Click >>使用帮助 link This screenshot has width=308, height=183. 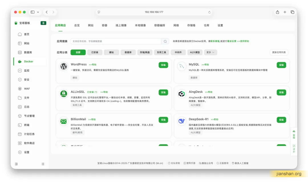[x=243, y=41]
